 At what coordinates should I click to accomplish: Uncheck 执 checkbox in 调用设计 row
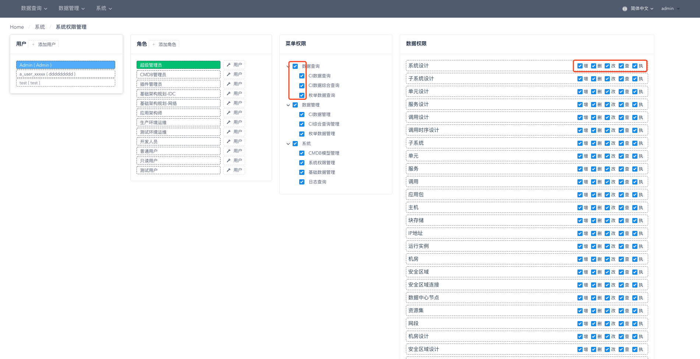[x=635, y=117]
